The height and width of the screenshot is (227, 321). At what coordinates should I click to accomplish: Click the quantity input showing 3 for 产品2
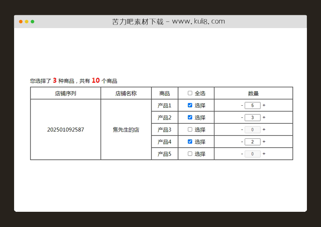click(252, 117)
